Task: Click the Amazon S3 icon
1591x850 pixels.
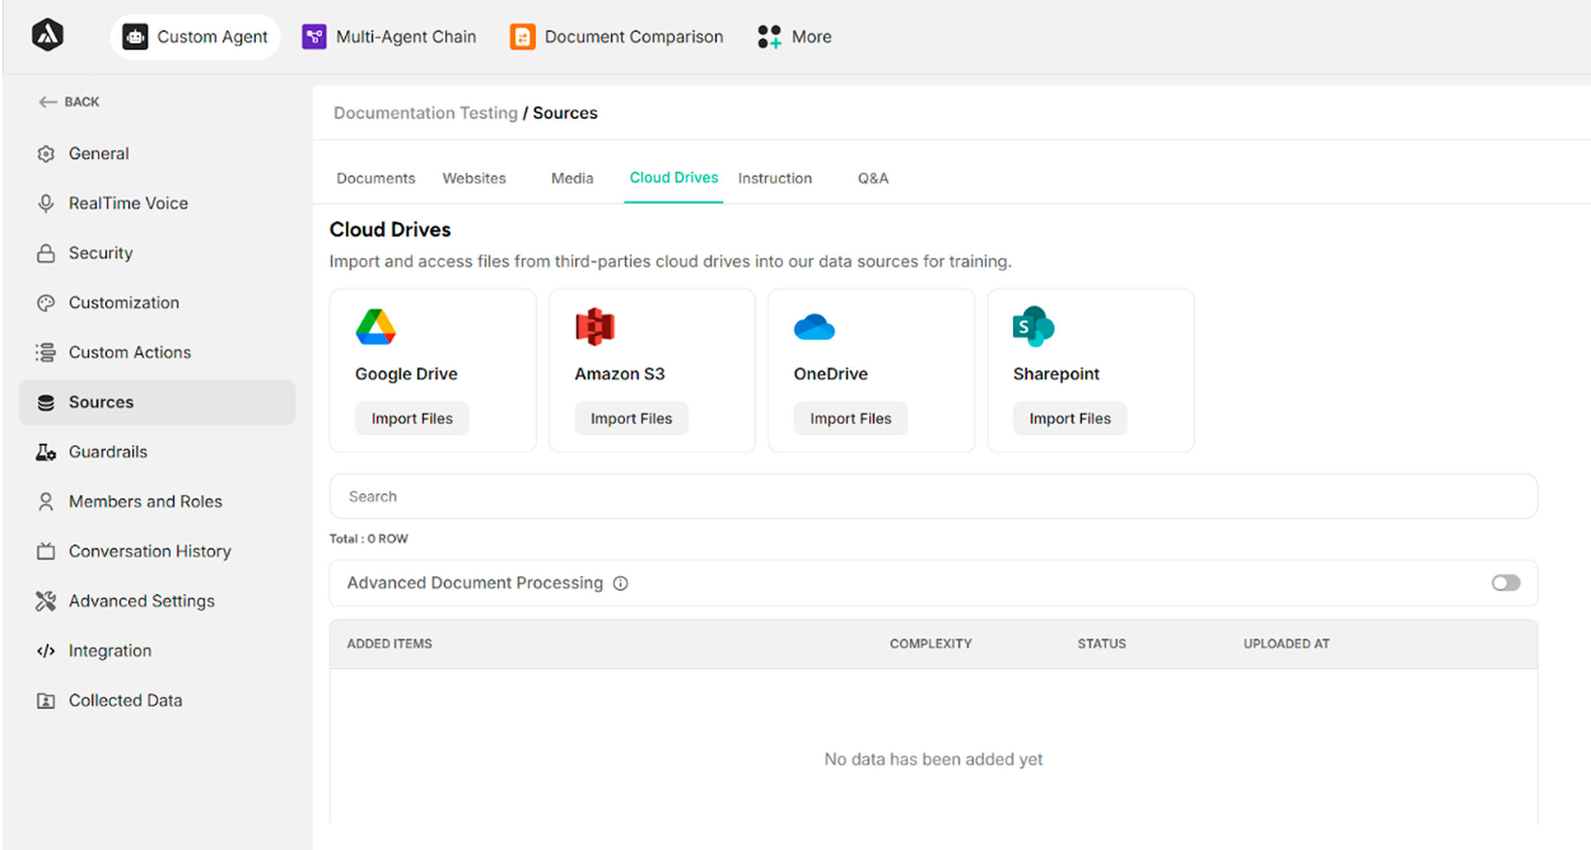Action: click(594, 326)
